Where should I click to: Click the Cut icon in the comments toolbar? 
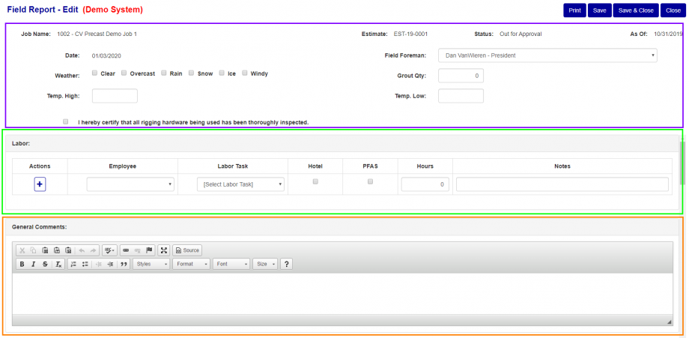point(22,250)
